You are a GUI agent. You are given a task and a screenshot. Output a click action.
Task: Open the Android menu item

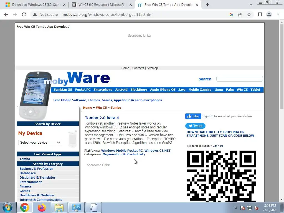click(x=121, y=90)
